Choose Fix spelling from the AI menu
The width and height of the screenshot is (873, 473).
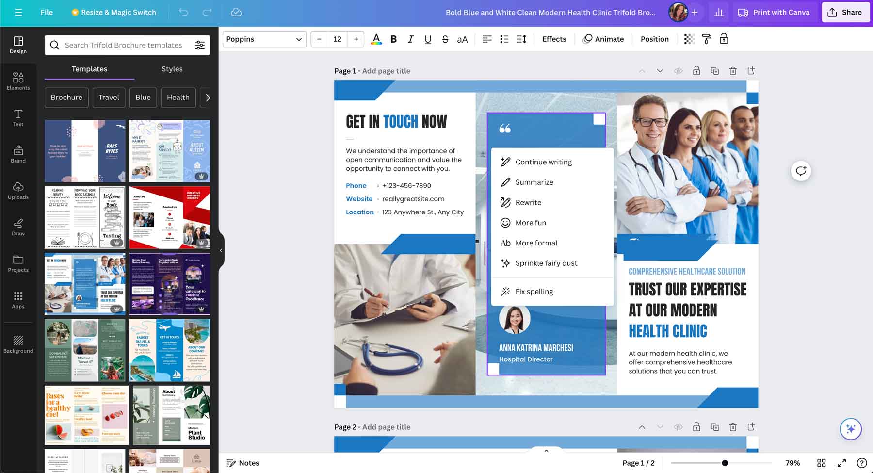pyautogui.click(x=534, y=291)
